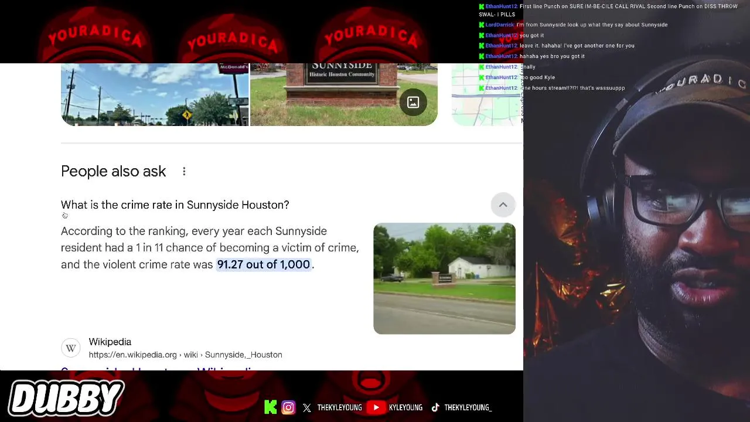The width and height of the screenshot is (750, 422).
Task: Click the highlighted text 91.27 out of 1,000
Action: [x=264, y=264]
